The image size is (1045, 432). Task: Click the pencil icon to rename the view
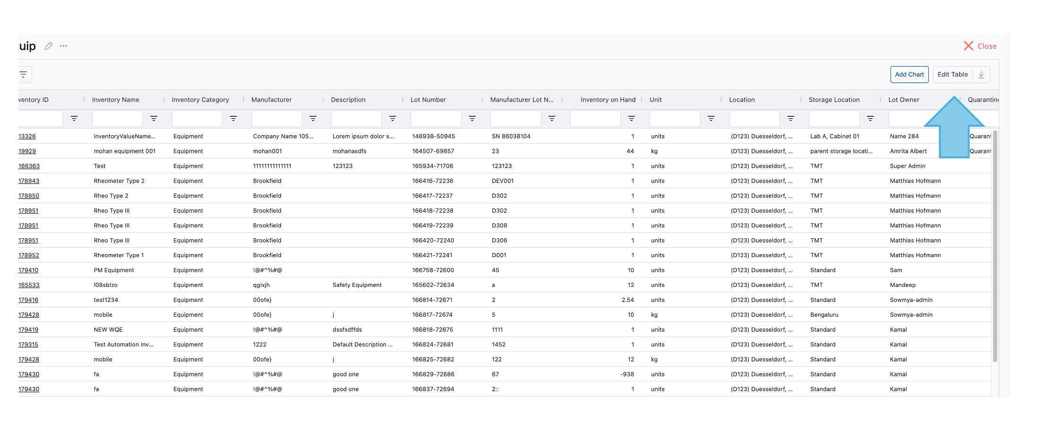point(49,45)
